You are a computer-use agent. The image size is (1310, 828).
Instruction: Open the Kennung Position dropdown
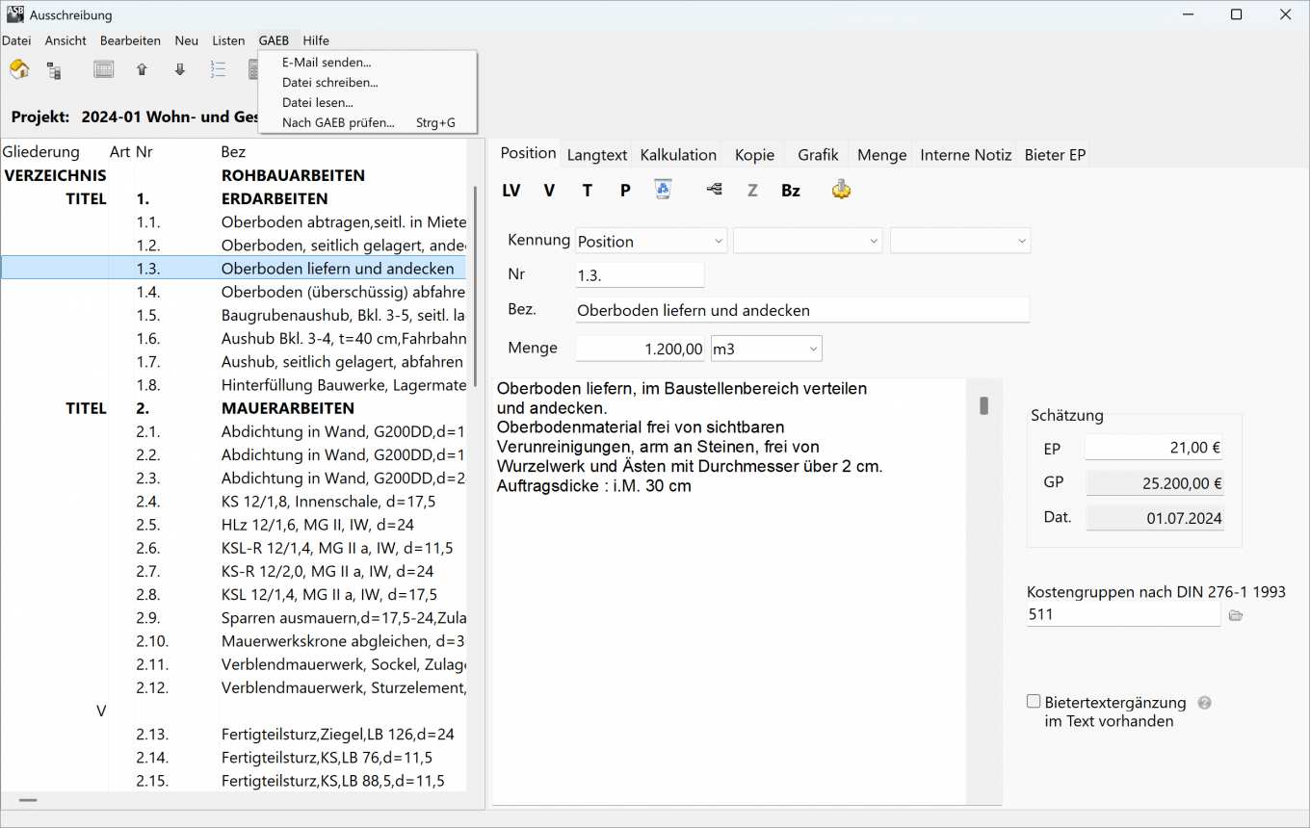pos(651,242)
